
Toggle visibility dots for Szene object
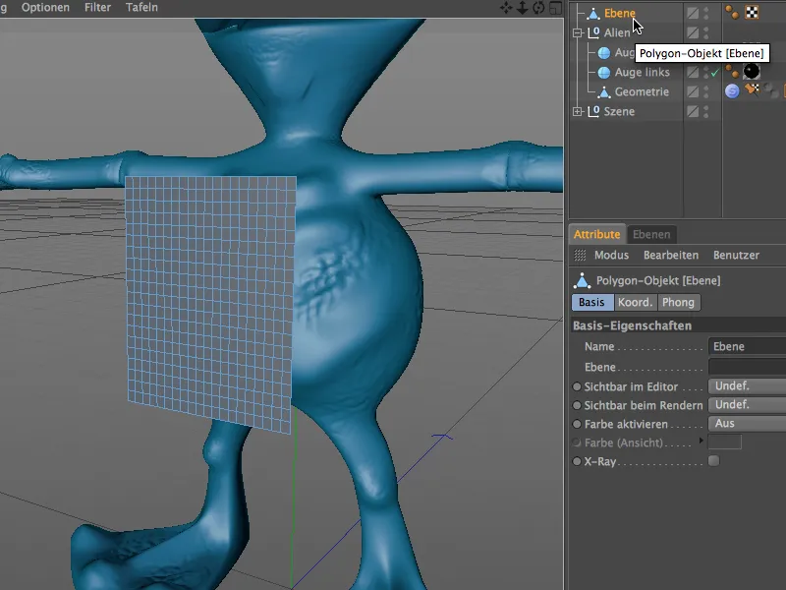click(706, 111)
